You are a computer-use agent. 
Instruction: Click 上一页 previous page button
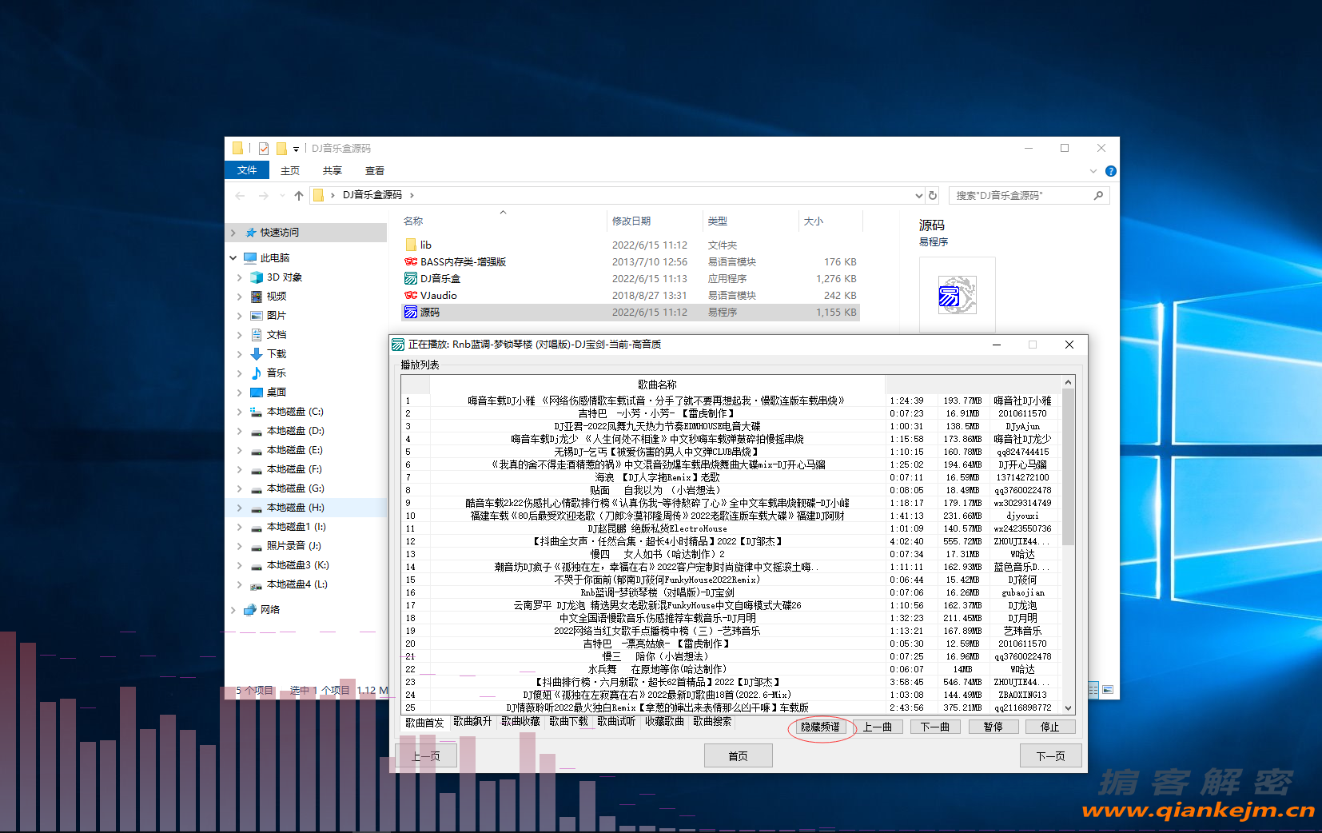coord(426,755)
